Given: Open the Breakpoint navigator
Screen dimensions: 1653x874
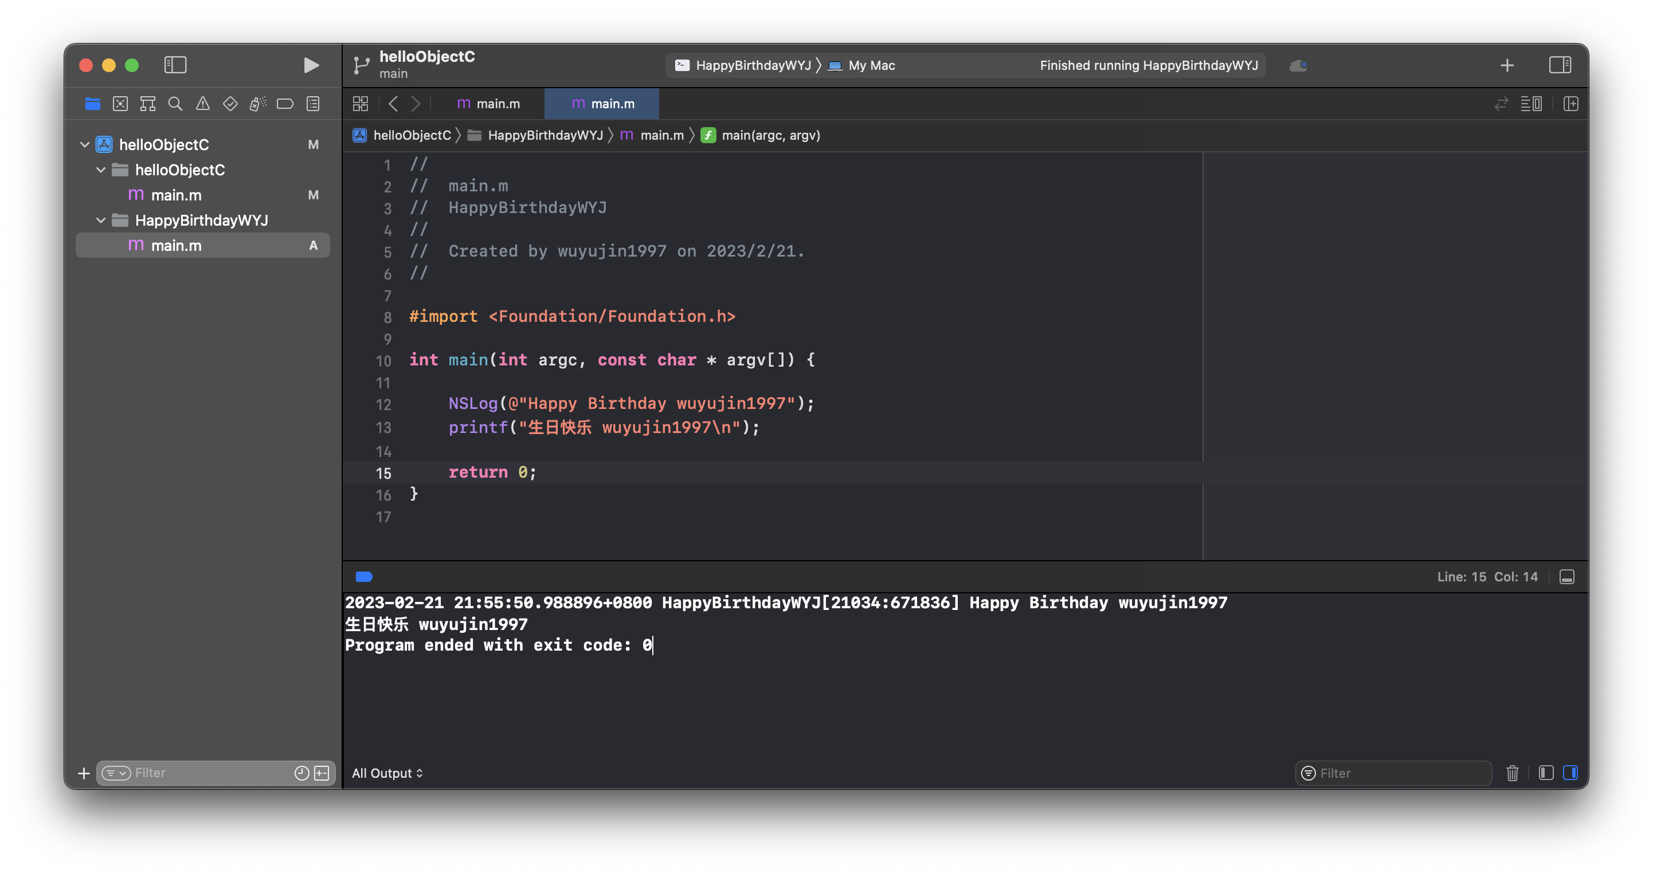Looking at the screenshot, I should click(285, 104).
